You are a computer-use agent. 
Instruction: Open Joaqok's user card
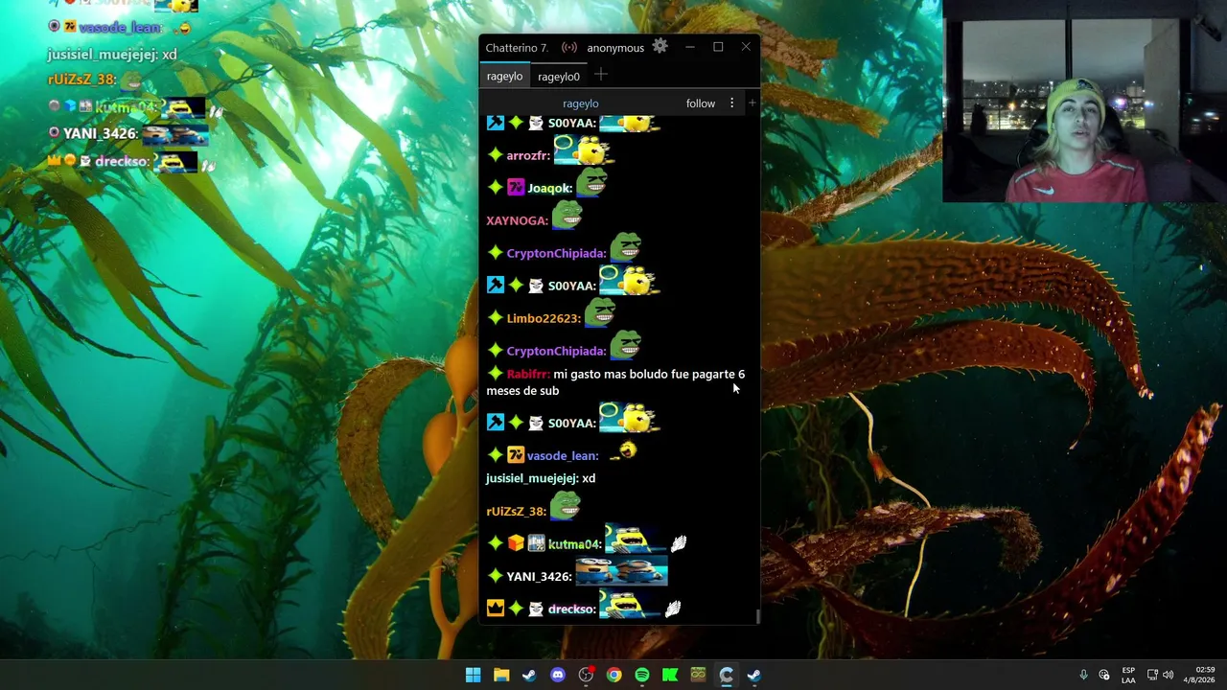coord(550,189)
